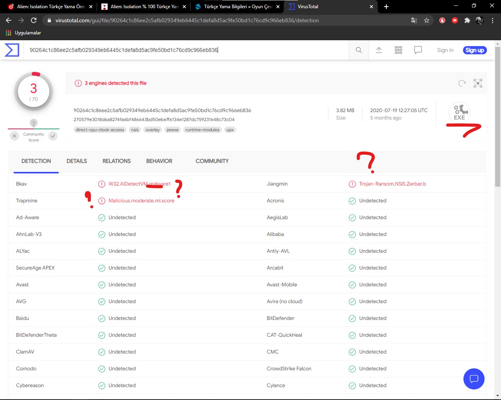Click the file SHA-256 hash text
The width and height of the screenshot is (501, 400).
[x=162, y=111]
